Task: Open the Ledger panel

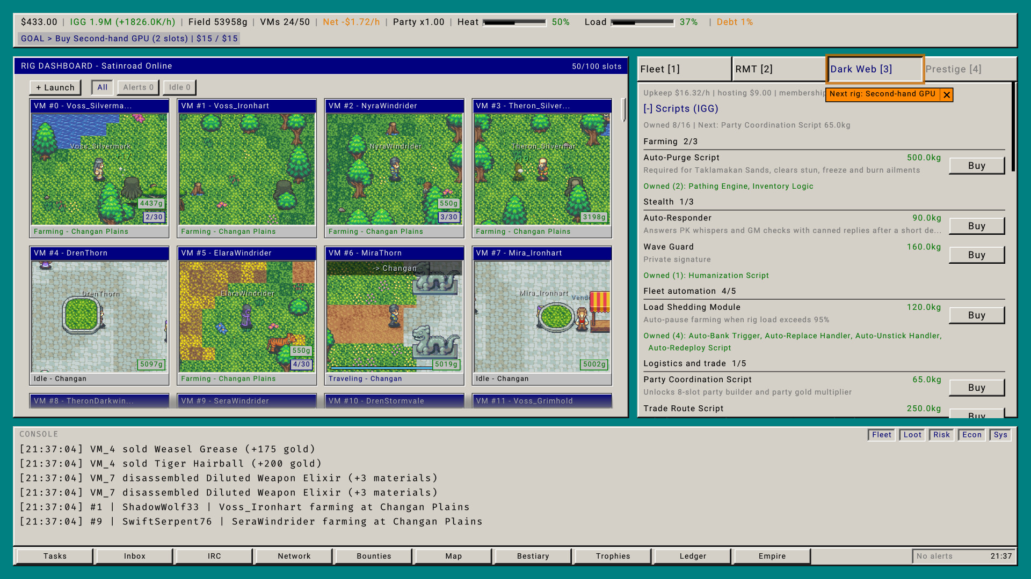Action: [x=693, y=556]
